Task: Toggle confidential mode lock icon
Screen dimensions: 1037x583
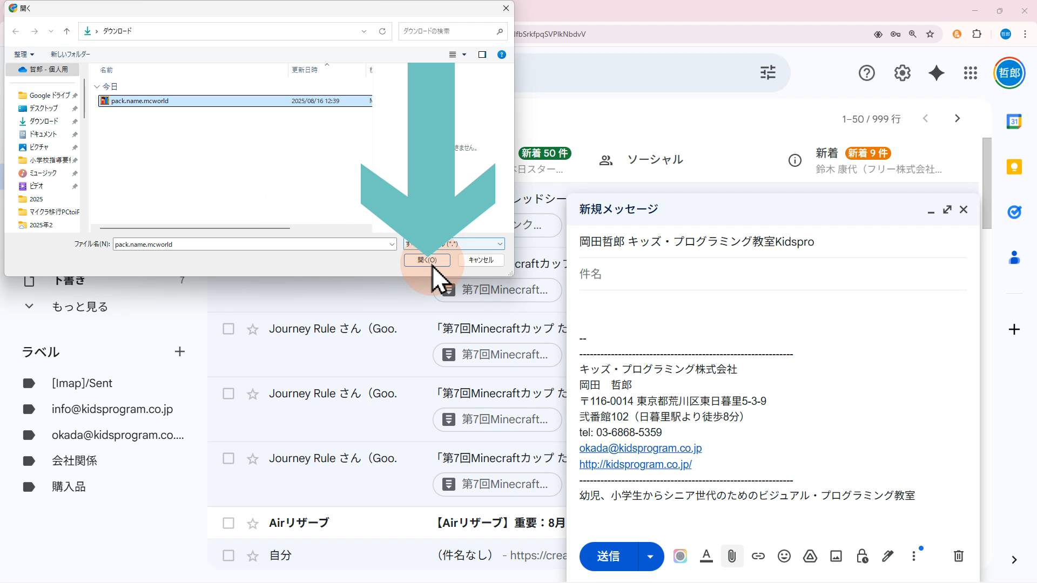Action: point(861,556)
